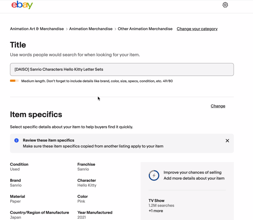The image size is (253, 220).
Task: Select the Other Animation Merchandise breadcrumb
Action: (x=145, y=29)
